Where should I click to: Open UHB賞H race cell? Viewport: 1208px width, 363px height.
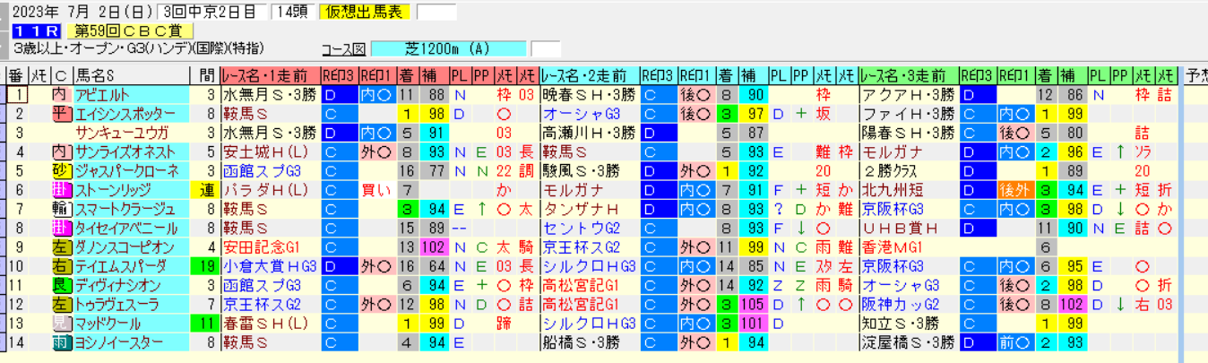tap(908, 228)
